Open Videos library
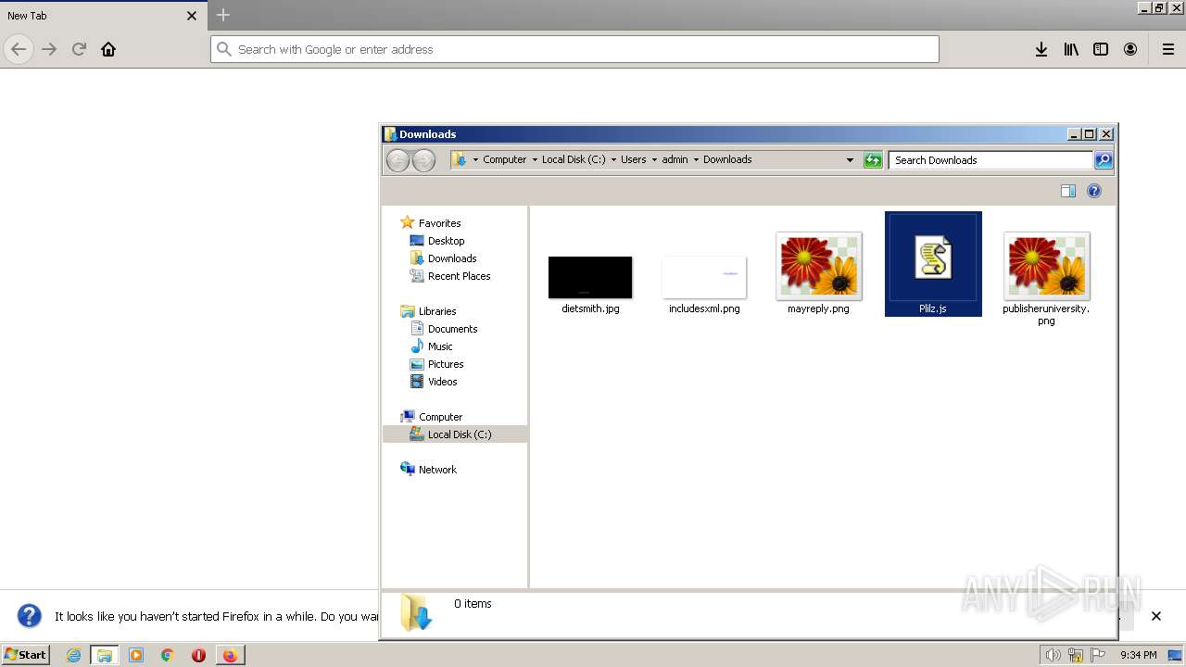Image resolution: width=1186 pixels, height=667 pixels. pos(442,382)
